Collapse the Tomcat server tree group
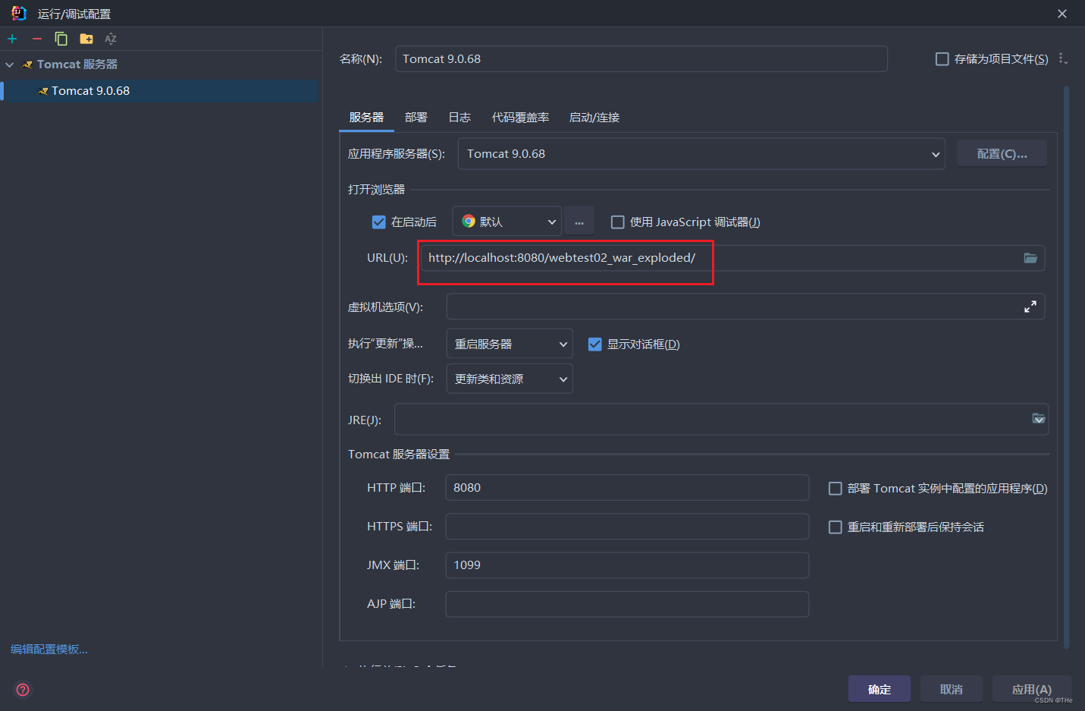This screenshot has height=711, width=1085. (10, 64)
